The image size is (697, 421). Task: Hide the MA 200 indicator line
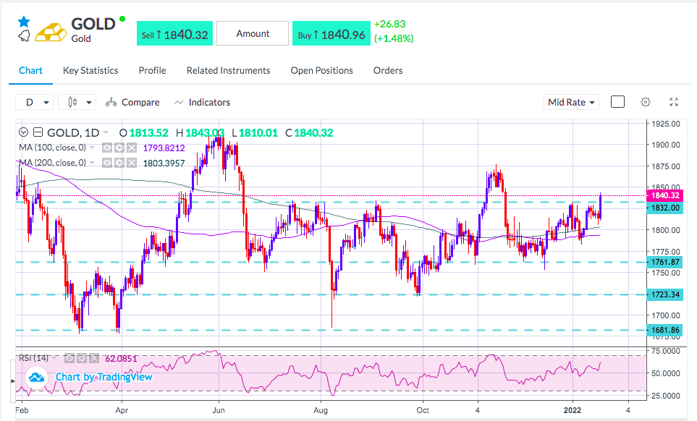point(106,163)
